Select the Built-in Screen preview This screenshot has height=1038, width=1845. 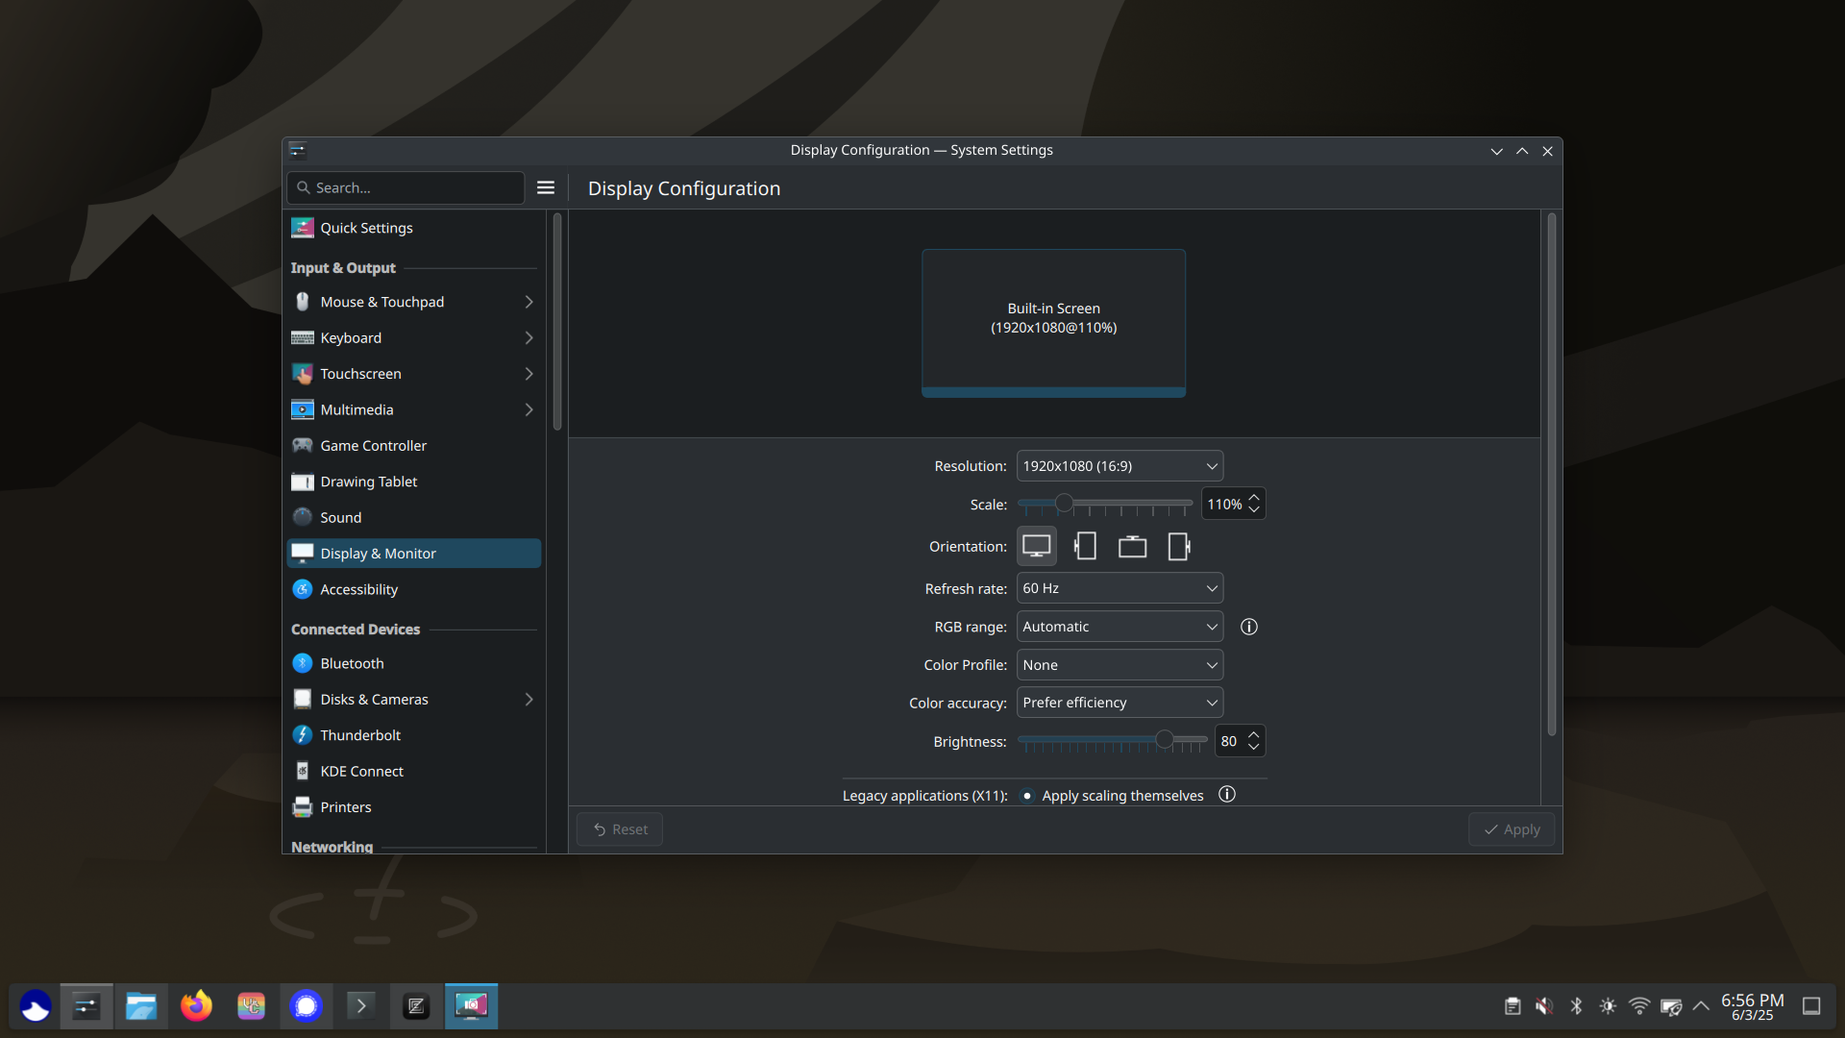(1053, 323)
